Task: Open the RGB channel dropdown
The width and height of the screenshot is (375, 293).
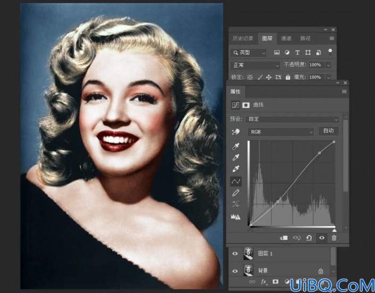Action: point(281,132)
